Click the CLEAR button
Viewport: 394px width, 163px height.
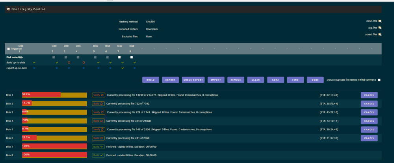pos(256,80)
